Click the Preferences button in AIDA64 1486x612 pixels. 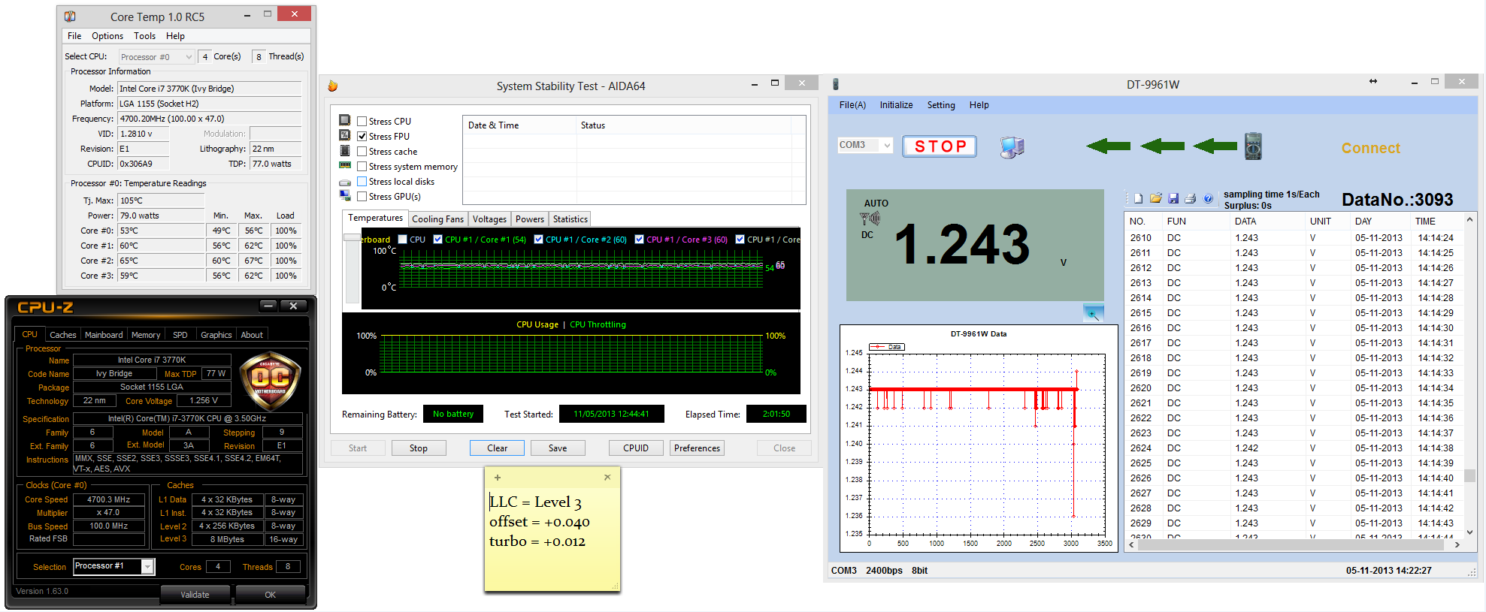697,448
